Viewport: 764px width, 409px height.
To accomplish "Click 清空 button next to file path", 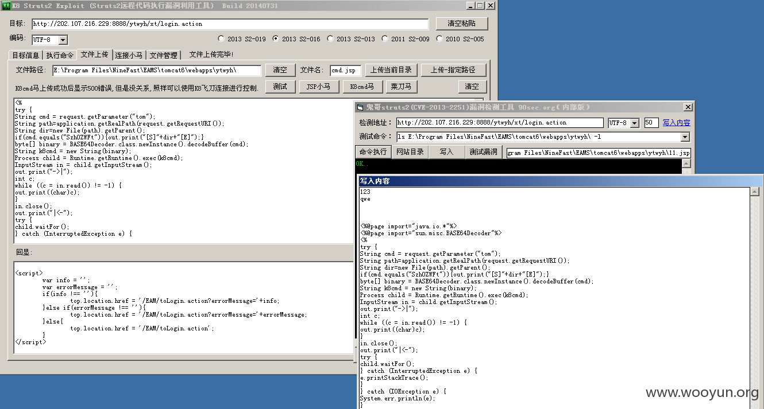I will (x=280, y=70).
